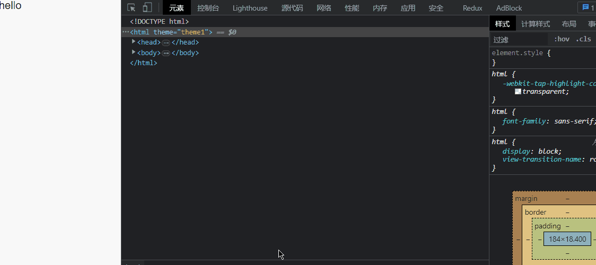
Task: Select the <!DOCTYPE html> line
Action: 159,22
